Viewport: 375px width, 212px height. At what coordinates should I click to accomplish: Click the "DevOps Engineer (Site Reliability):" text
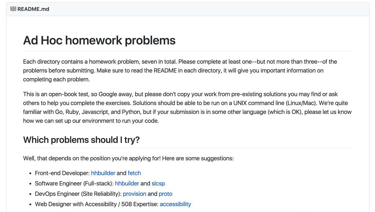[78, 194]
